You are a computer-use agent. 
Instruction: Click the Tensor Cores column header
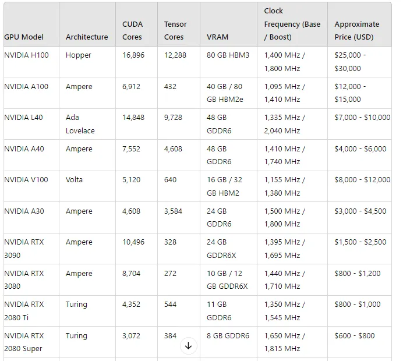click(x=175, y=30)
